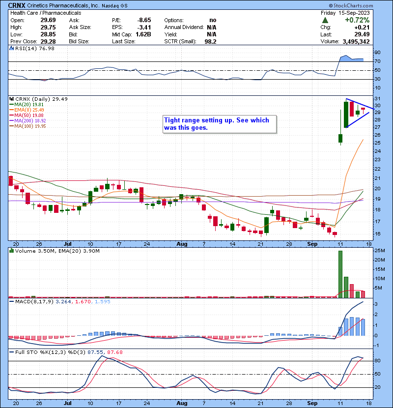Click the CRNX (Daily) 29.49 chart label

(41, 99)
